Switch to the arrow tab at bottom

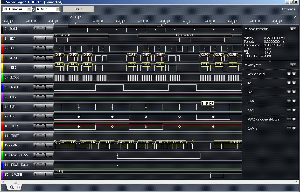(19, 187)
